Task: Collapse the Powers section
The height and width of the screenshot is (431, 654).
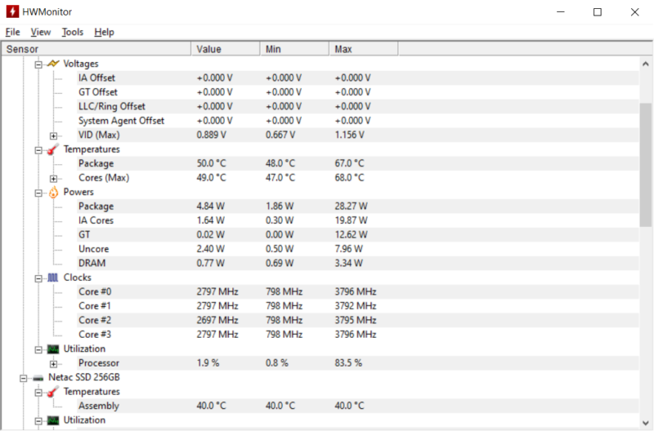Action: tap(38, 193)
